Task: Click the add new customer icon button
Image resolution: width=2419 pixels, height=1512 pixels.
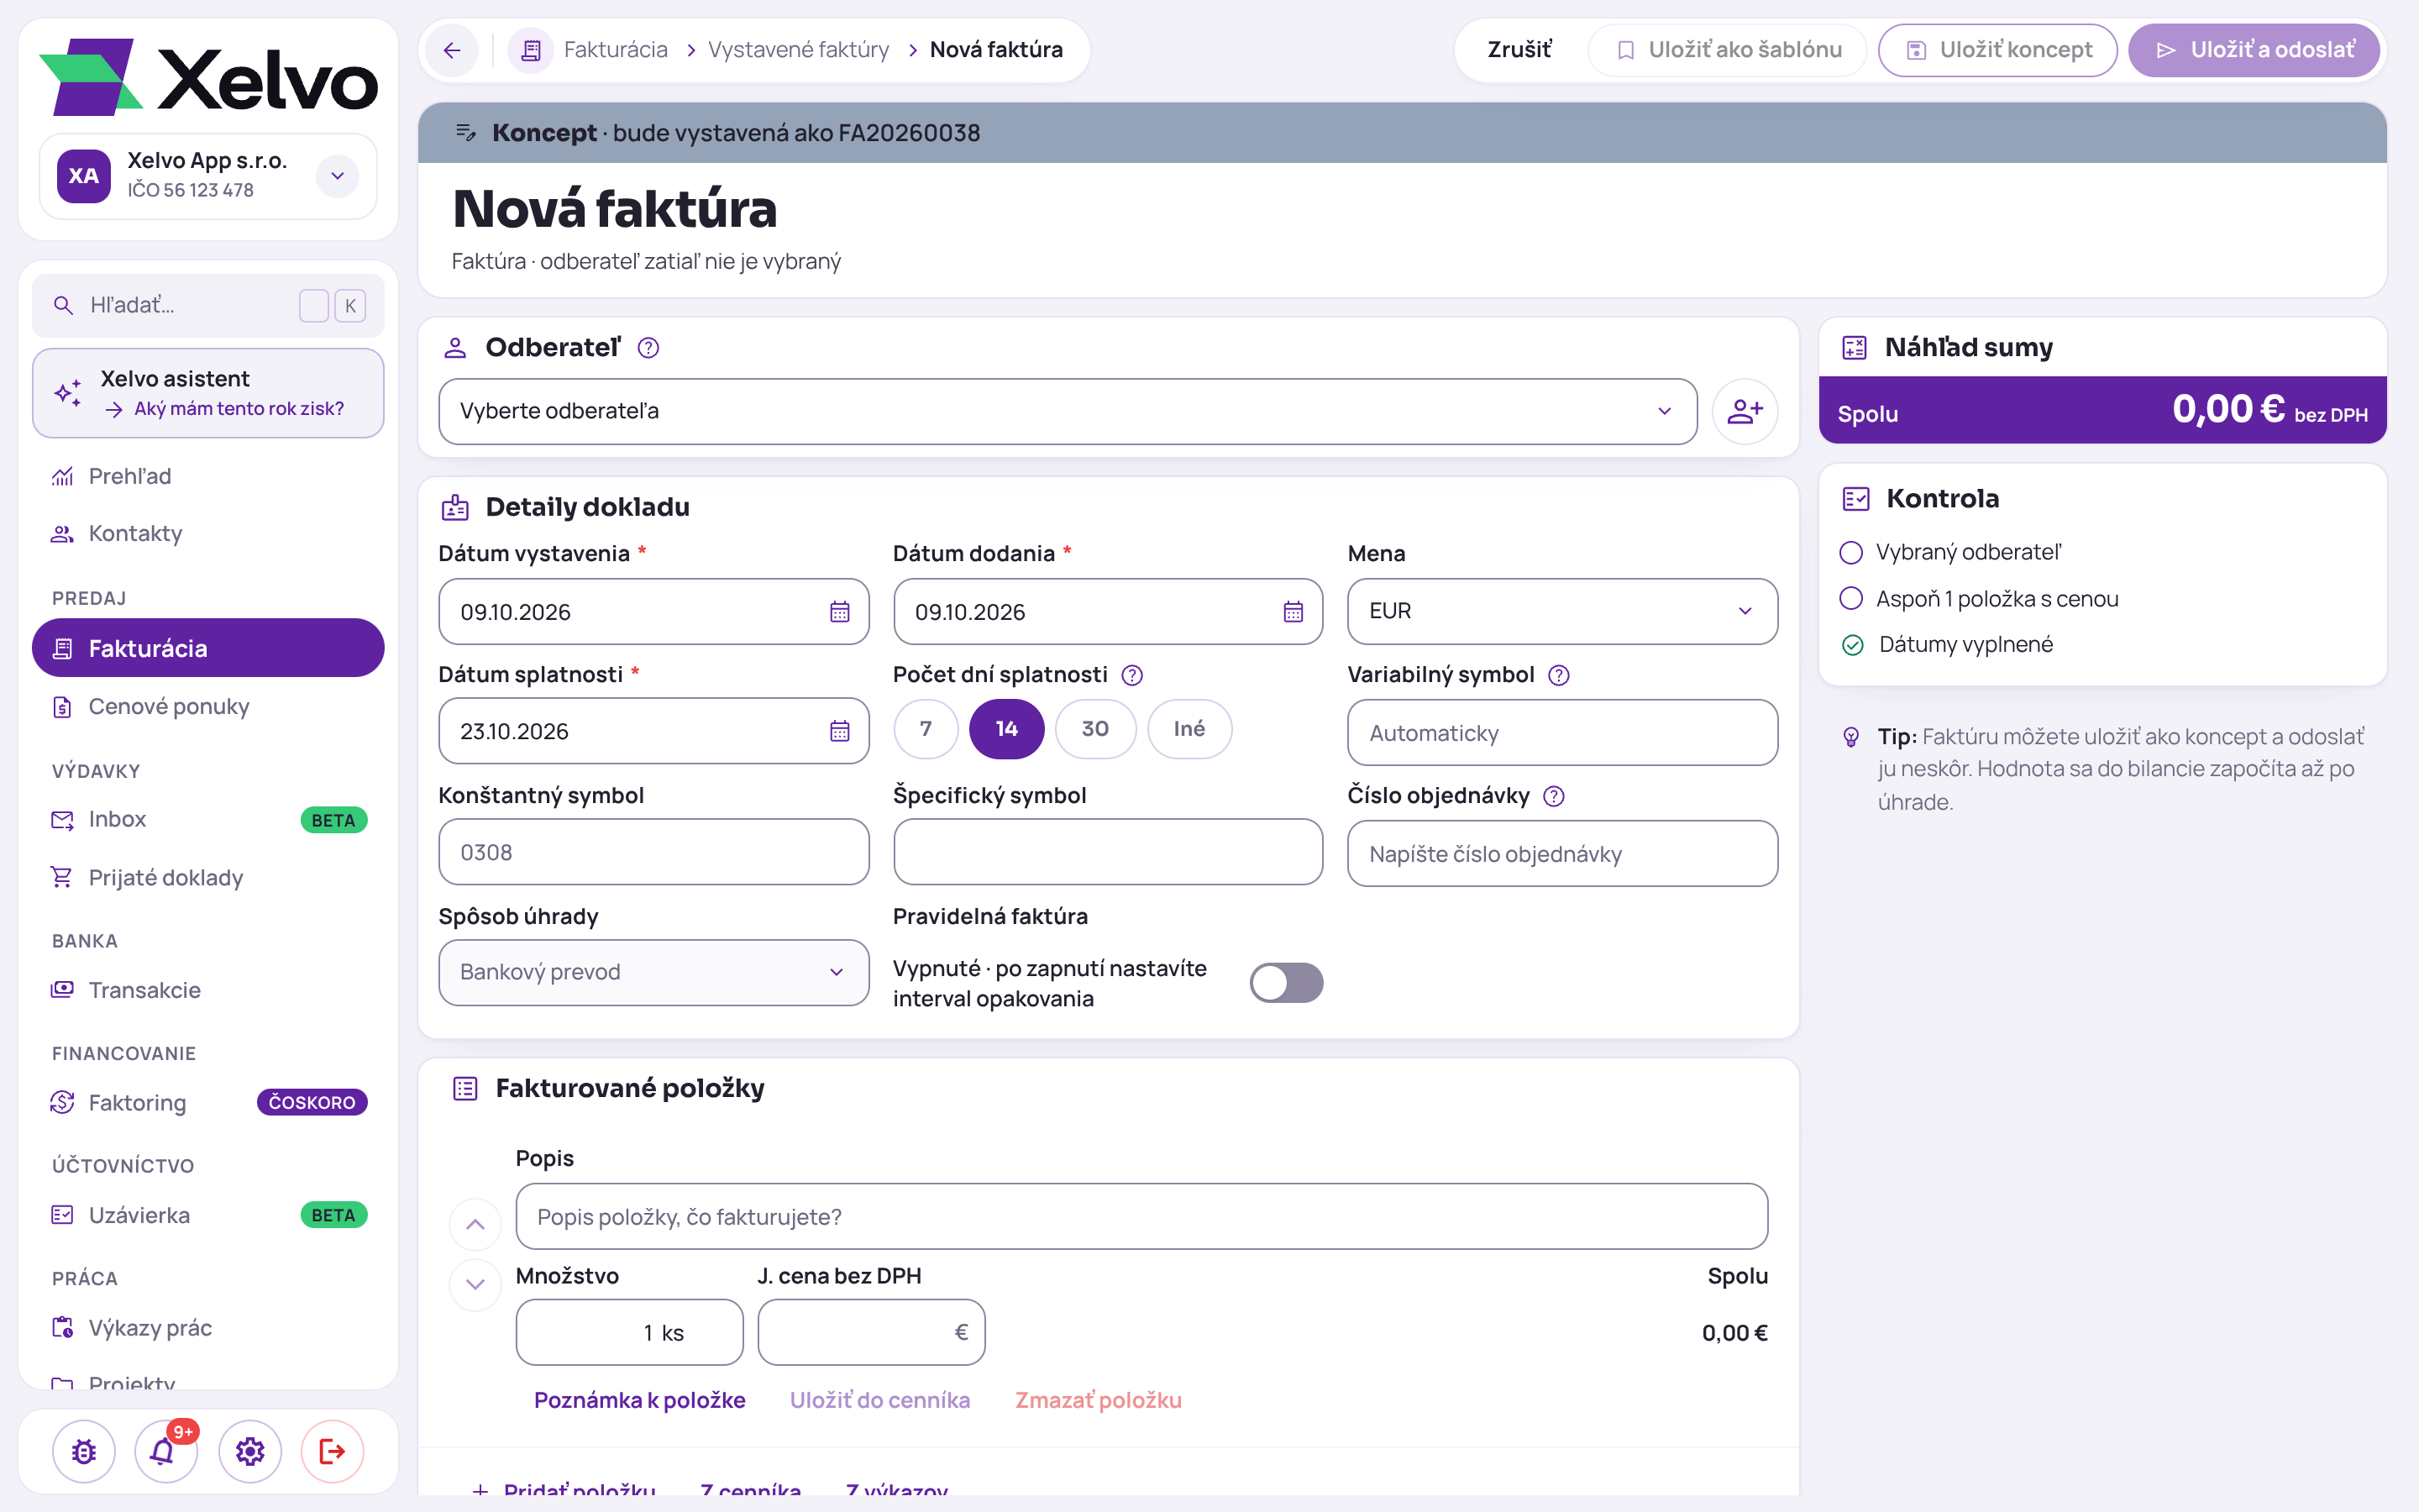Action: (x=1745, y=411)
